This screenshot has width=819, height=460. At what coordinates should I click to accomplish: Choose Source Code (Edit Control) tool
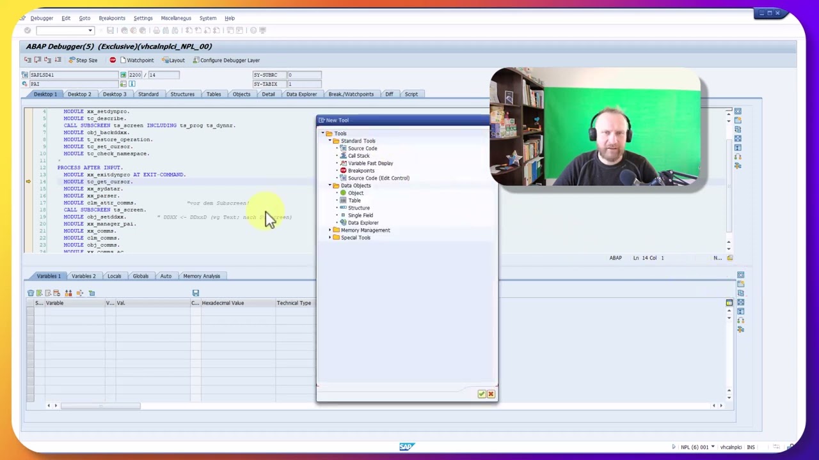click(378, 178)
